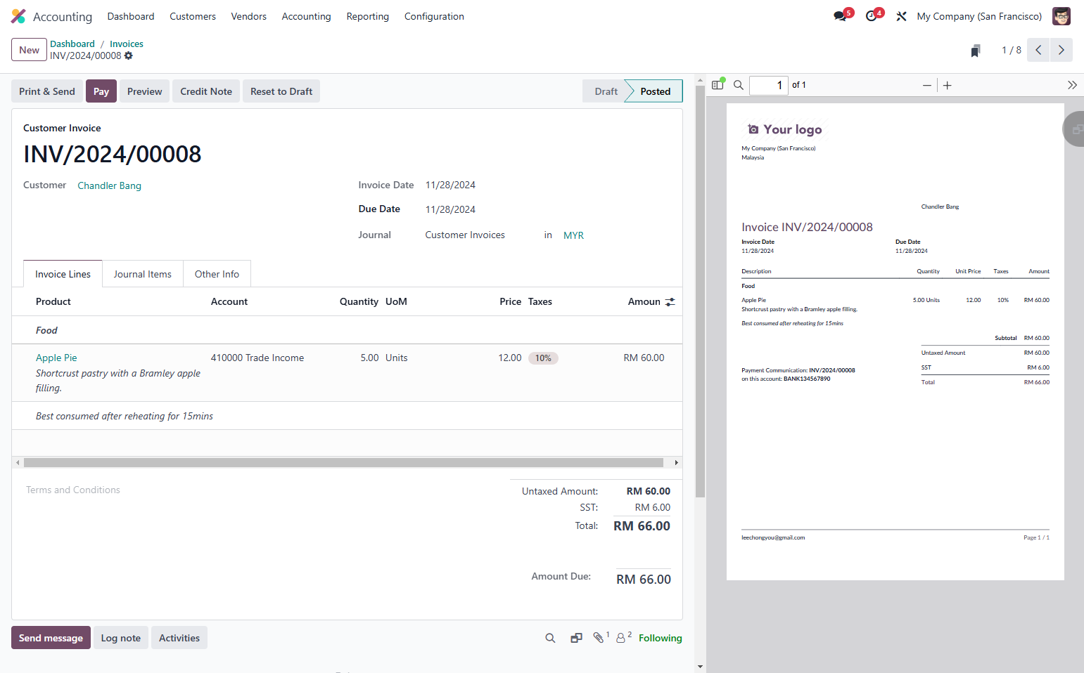The width and height of the screenshot is (1084, 673).
Task: Open the Configuration menu
Action: click(x=434, y=16)
